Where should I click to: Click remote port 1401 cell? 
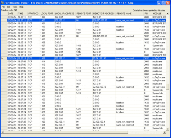click(x=84, y=30)
